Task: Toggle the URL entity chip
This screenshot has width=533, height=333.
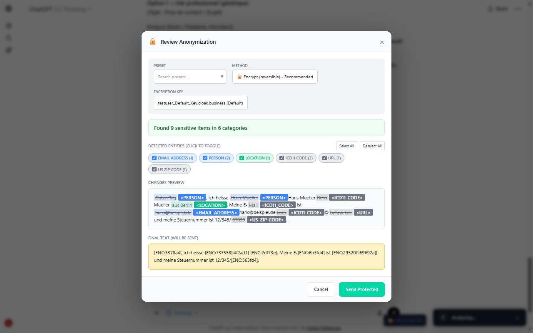Action: (331, 158)
